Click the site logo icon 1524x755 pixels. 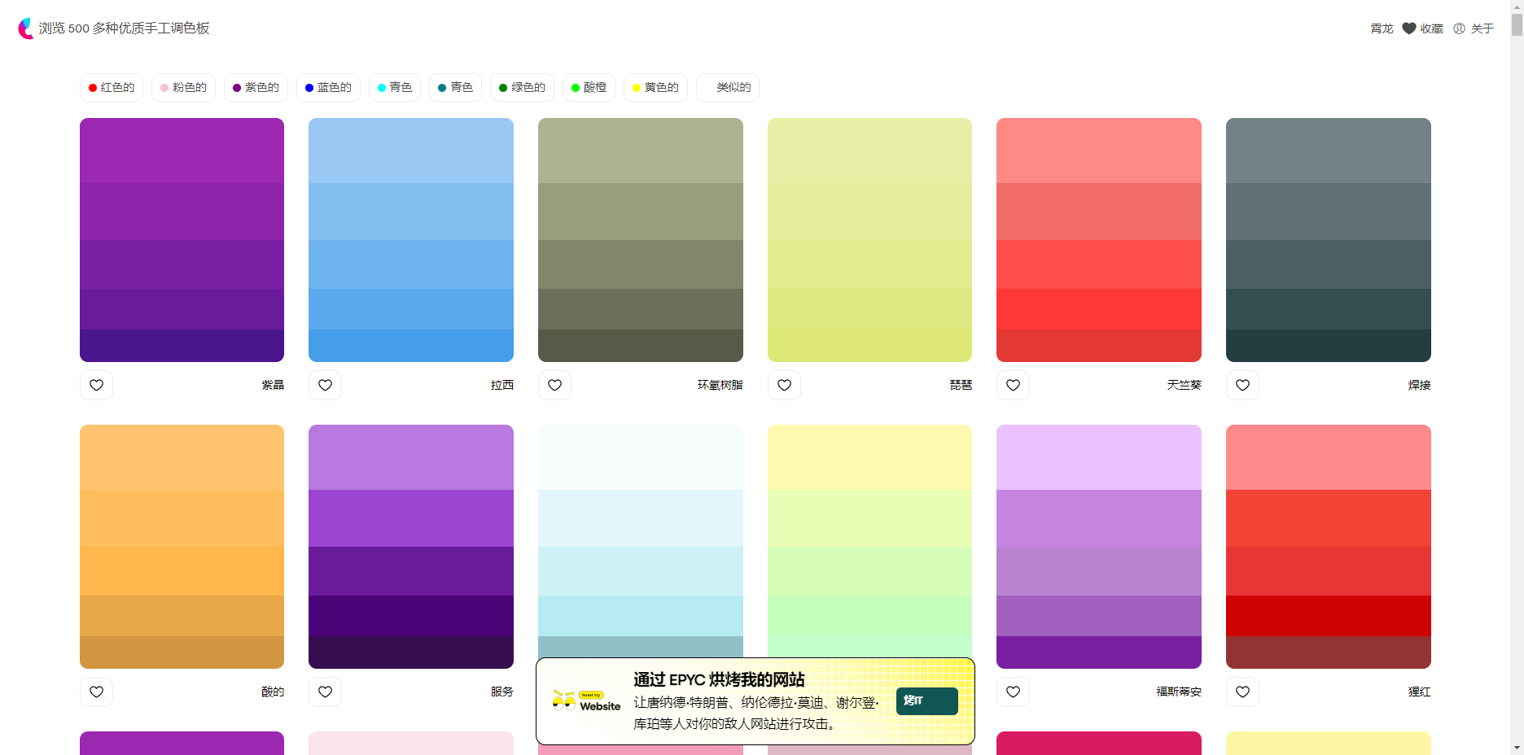click(x=26, y=28)
